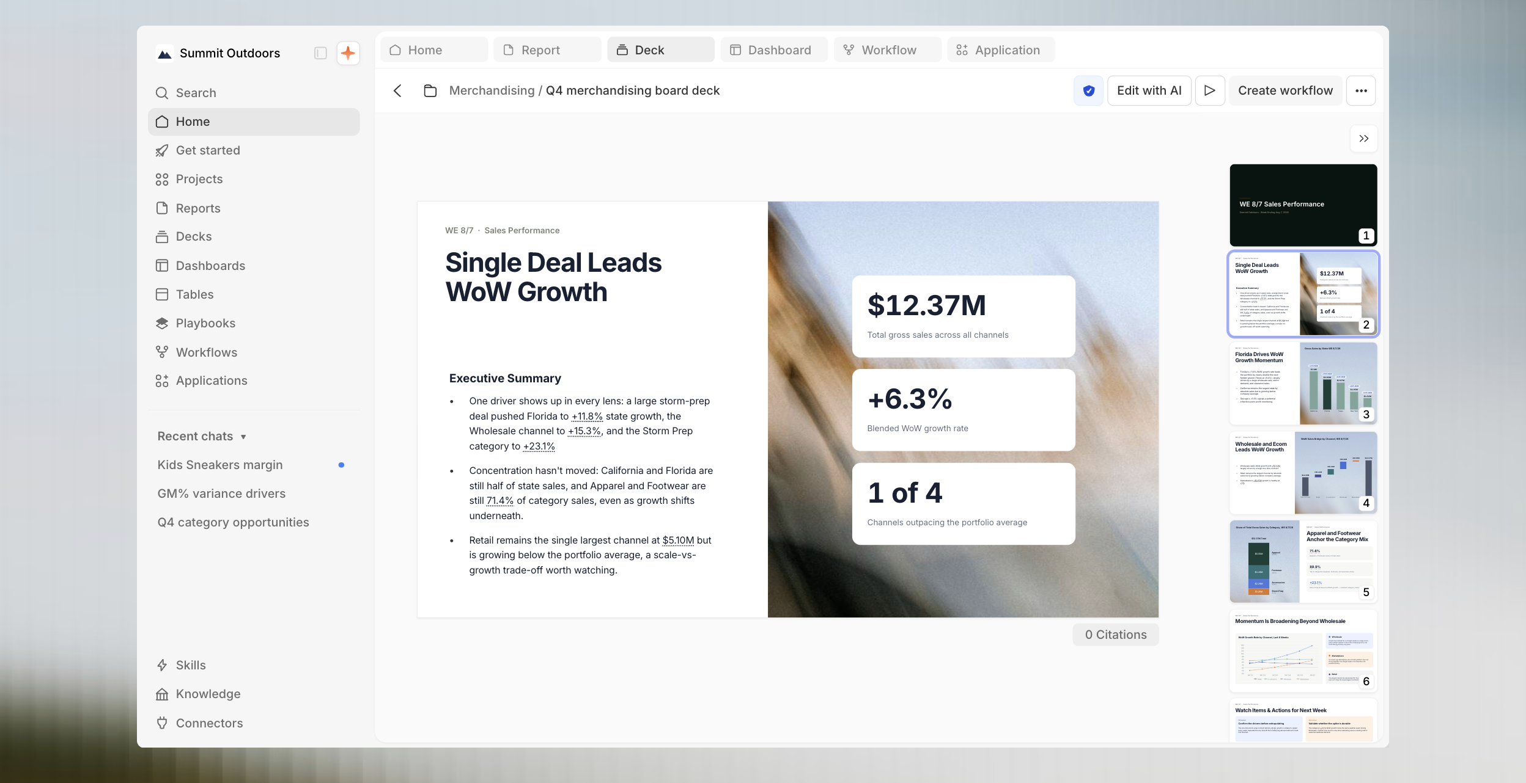This screenshot has width=1526, height=783.
Task: Open Applications in the sidebar
Action: tap(254, 381)
